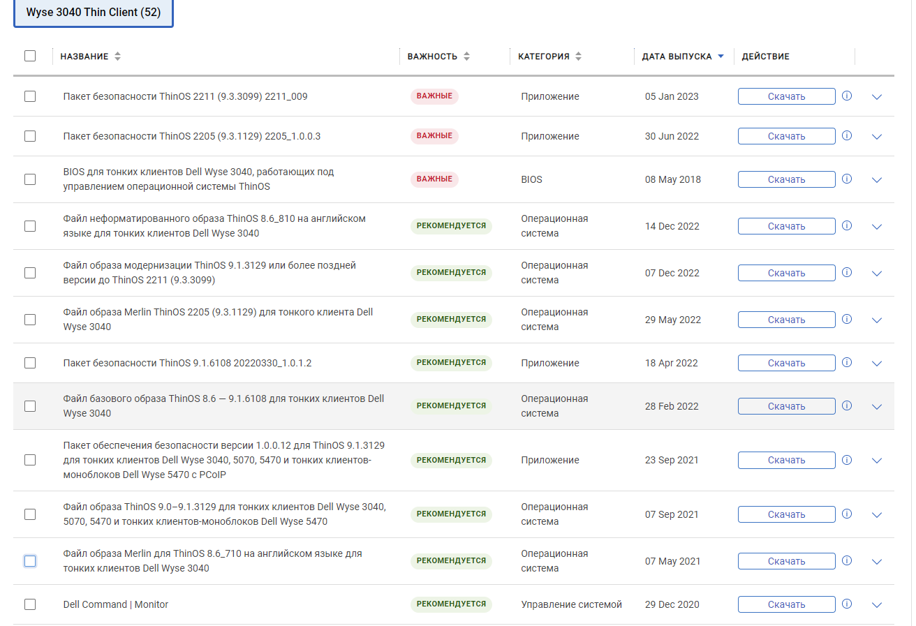Download the Wyse 3040 BIOS file
The width and height of the screenshot is (916, 626).
[x=787, y=179]
